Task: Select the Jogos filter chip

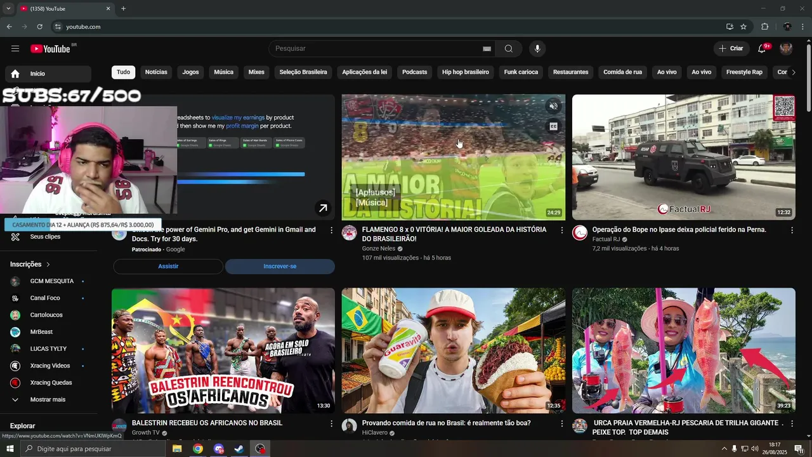Action: [x=190, y=72]
